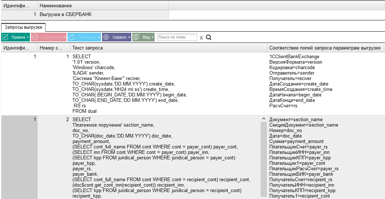Click РасчСчет=rs mapping text

[x=283, y=106]
